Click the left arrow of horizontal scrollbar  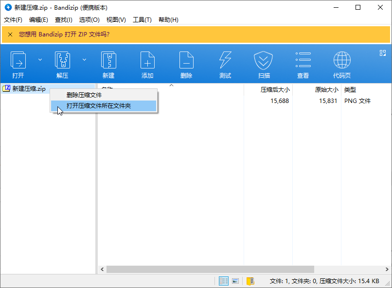tap(102, 269)
